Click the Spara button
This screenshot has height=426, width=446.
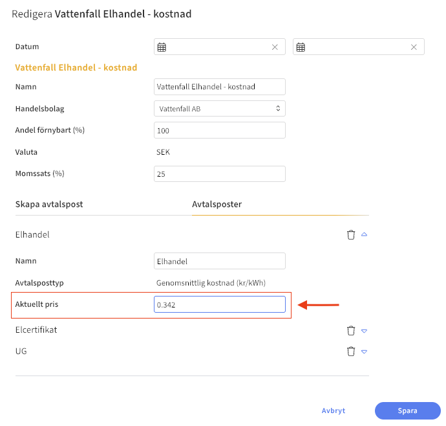pyautogui.click(x=407, y=410)
